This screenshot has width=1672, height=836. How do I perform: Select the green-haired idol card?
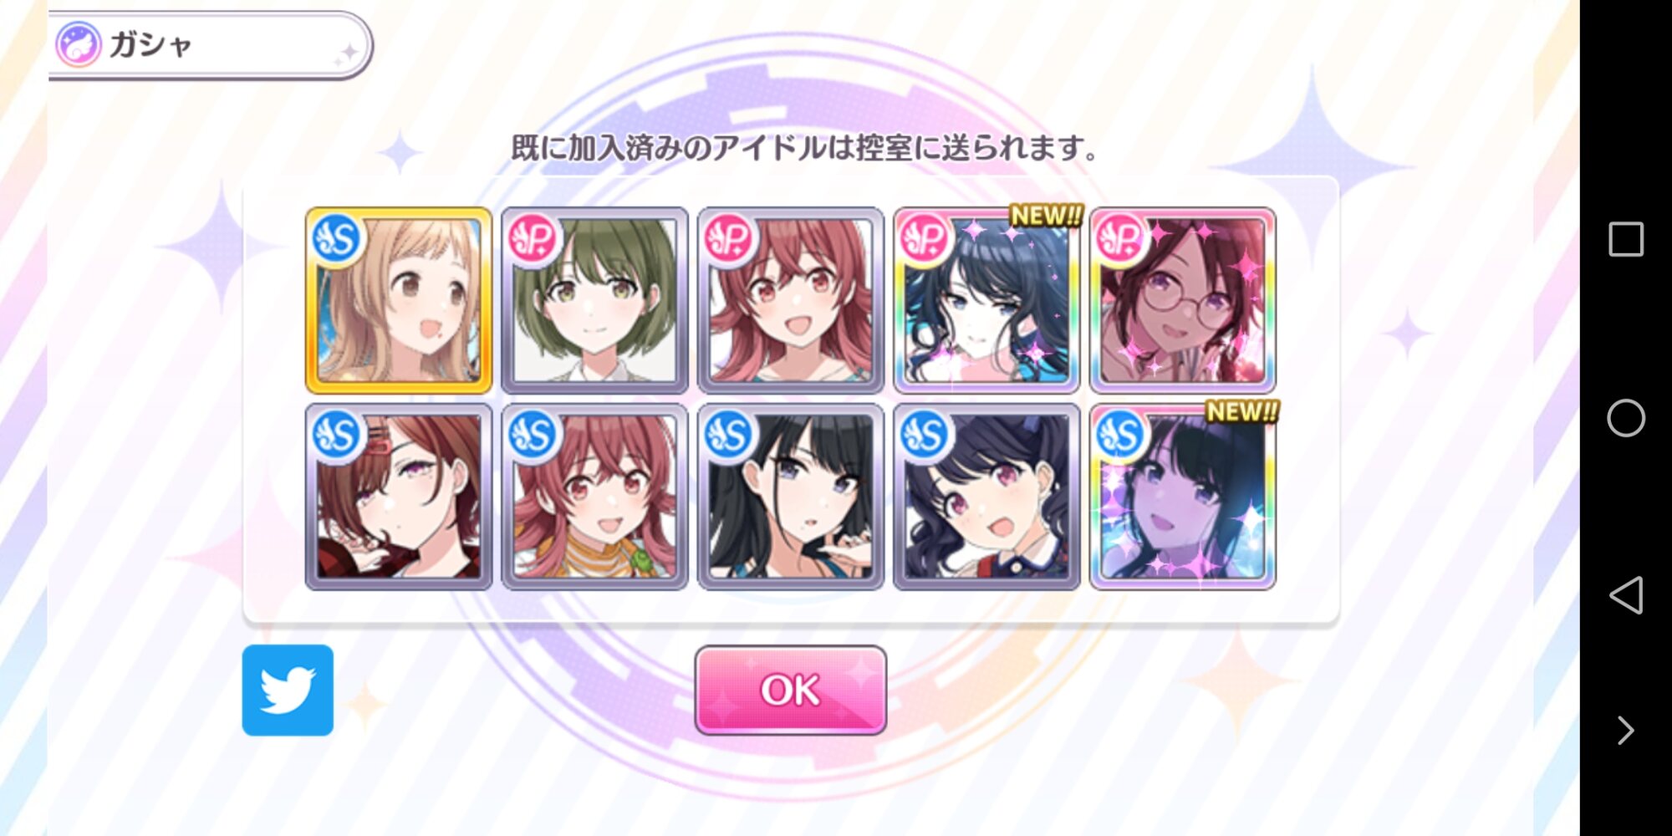pyautogui.click(x=594, y=300)
